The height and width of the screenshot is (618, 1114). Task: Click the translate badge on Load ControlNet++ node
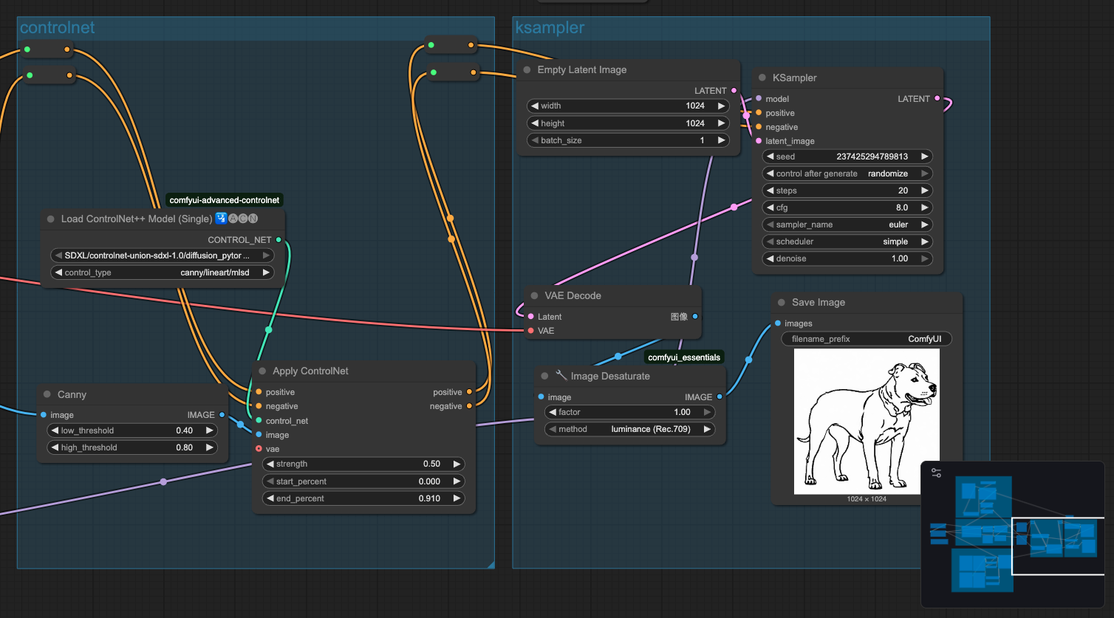click(221, 219)
